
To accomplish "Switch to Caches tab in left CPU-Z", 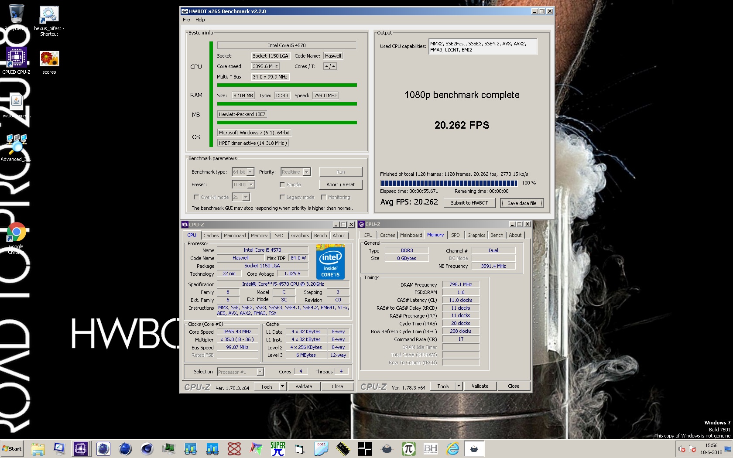I will (x=211, y=236).
